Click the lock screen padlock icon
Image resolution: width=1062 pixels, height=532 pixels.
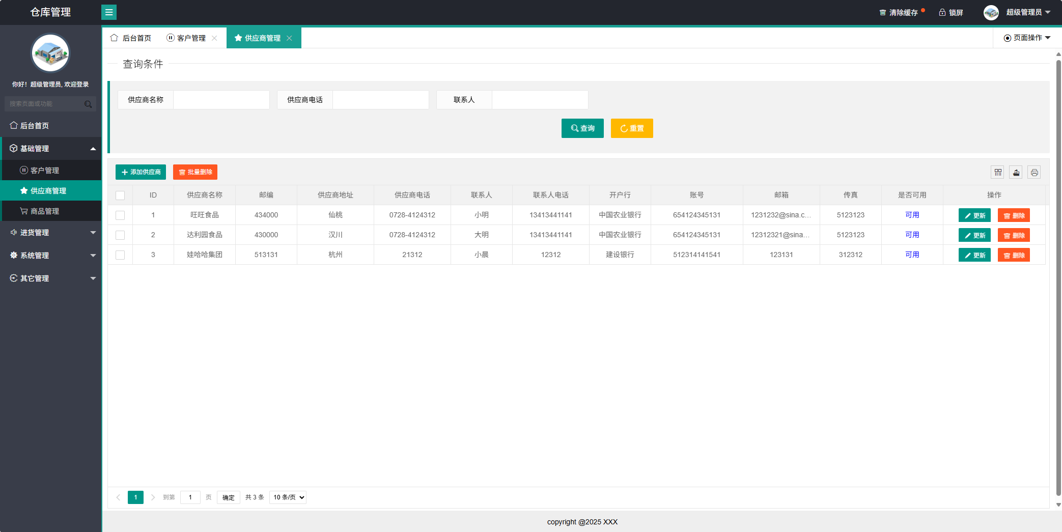pyautogui.click(x=942, y=12)
